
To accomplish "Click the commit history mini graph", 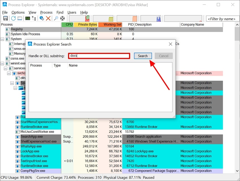I will (x=103, y=18).
